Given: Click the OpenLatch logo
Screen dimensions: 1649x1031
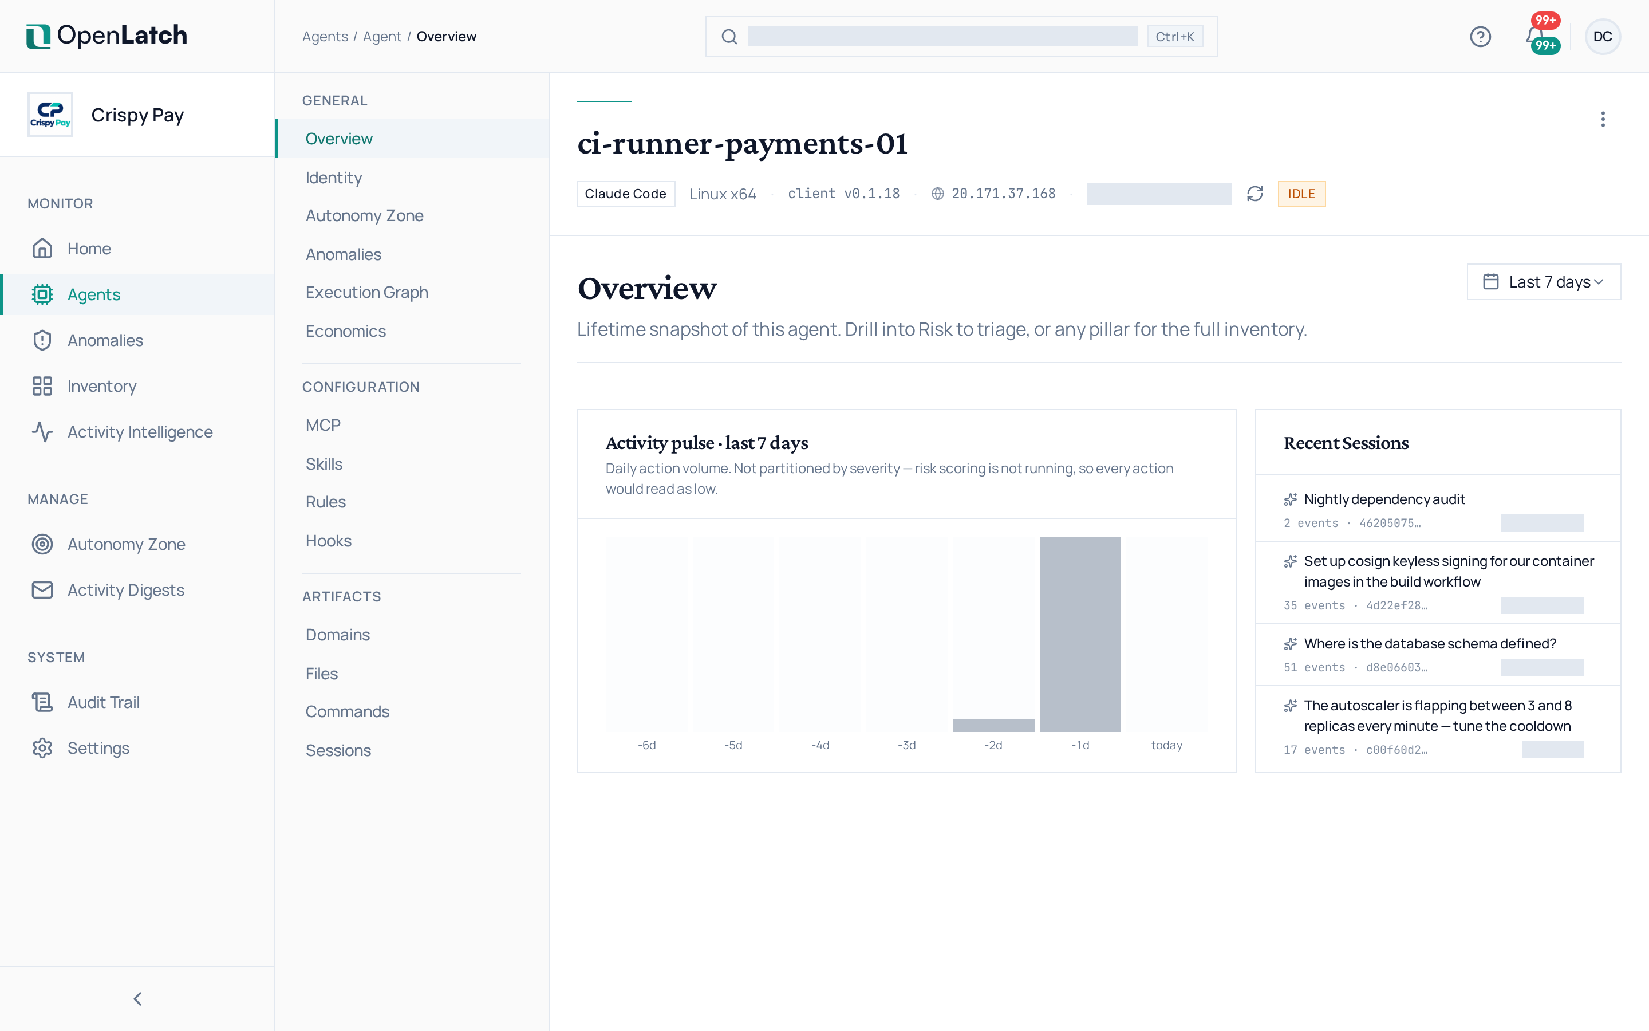Looking at the screenshot, I should click(106, 36).
